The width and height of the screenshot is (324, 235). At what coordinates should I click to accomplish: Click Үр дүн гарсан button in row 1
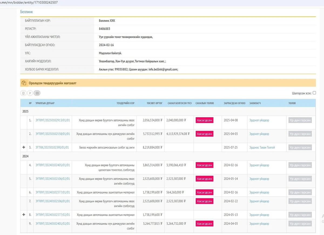click(x=300, y=120)
